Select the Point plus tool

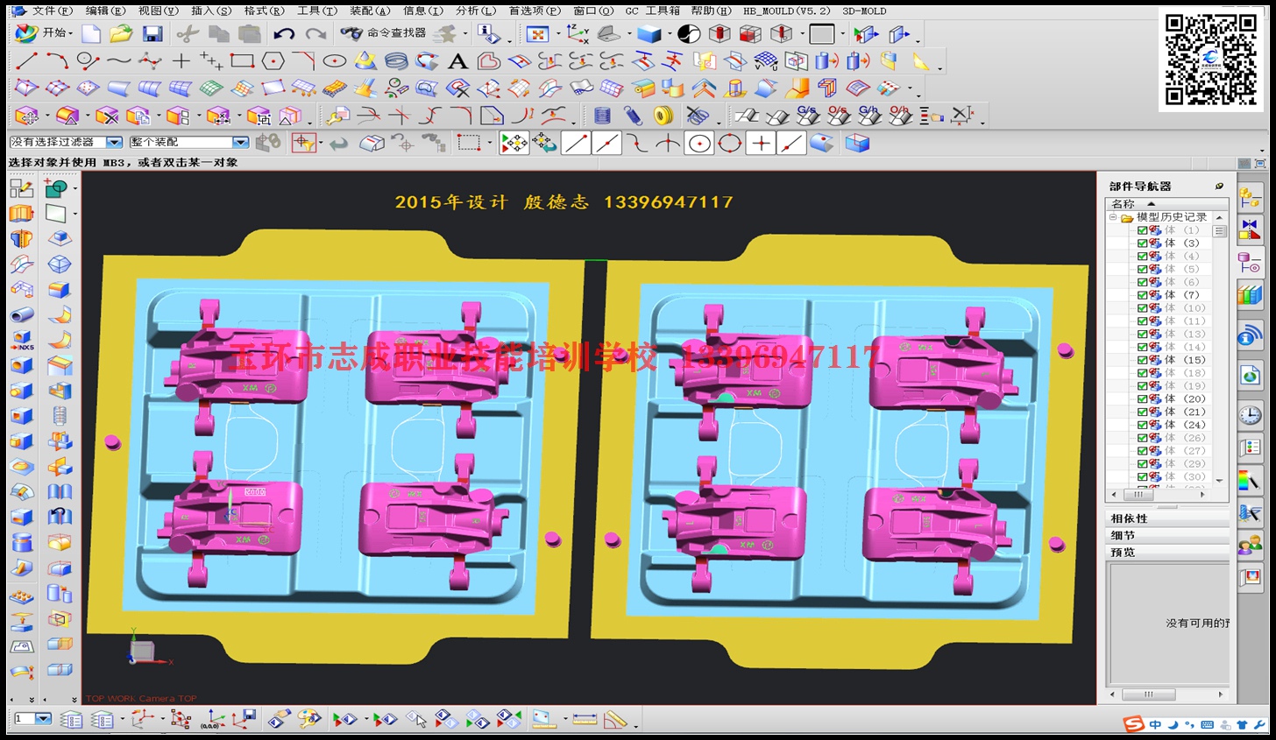pyautogui.click(x=181, y=60)
